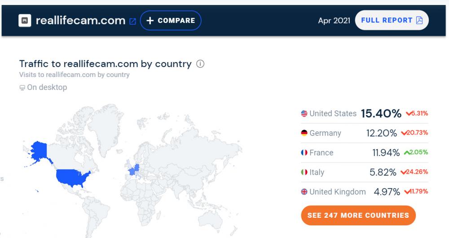Click the Italy 5.82% traffic share value

click(383, 172)
